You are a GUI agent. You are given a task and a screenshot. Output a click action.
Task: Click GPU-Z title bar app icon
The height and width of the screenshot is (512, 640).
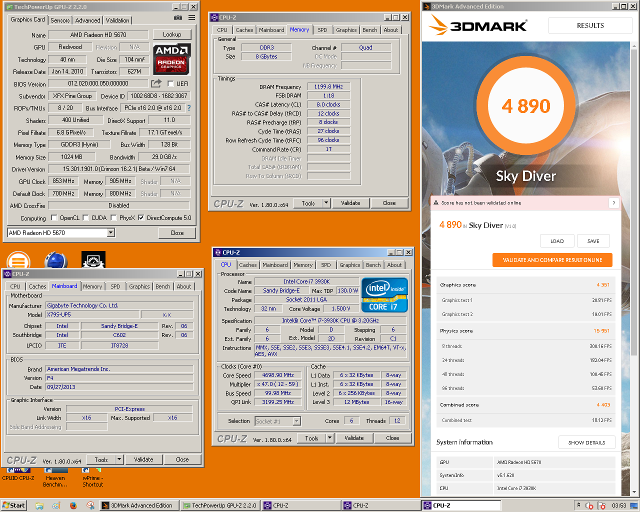tap(8, 7)
